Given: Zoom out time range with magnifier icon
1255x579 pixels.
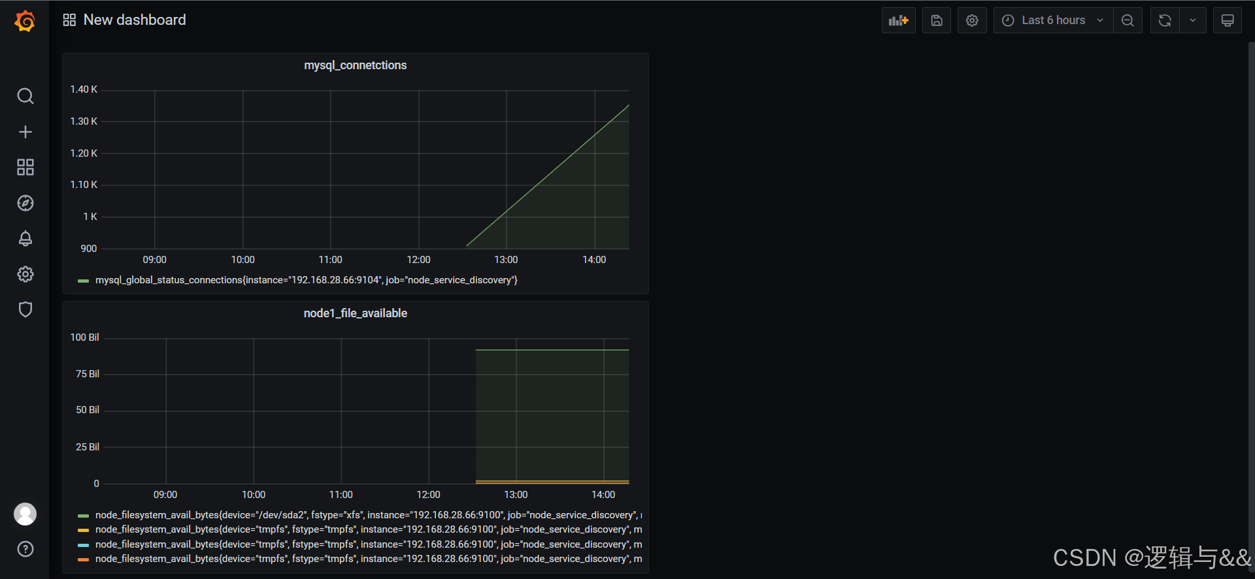Looking at the screenshot, I should click(x=1128, y=20).
